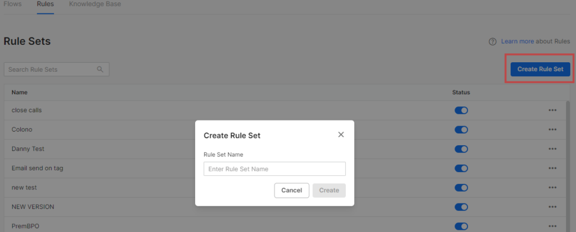Image resolution: width=576 pixels, height=232 pixels.
Task: Toggle status of close calls rule set
Action: (x=461, y=110)
